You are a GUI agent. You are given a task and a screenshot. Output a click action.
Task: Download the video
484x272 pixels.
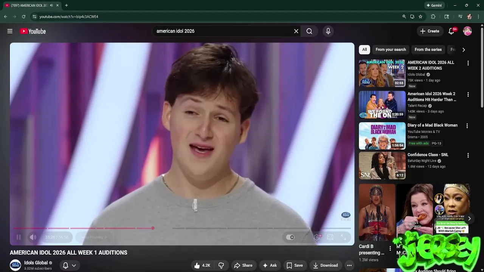coord(325,265)
